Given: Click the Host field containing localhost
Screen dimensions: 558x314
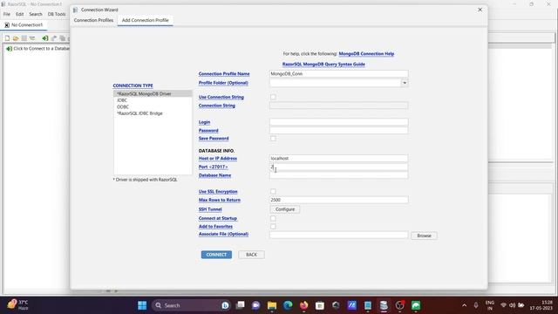Looking at the screenshot, I should (339, 159).
